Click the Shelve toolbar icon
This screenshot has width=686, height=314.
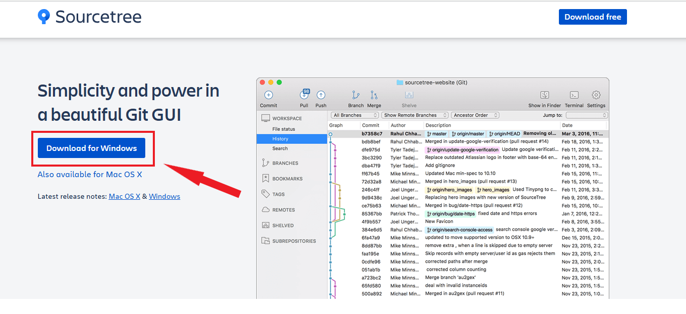(x=409, y=95)
